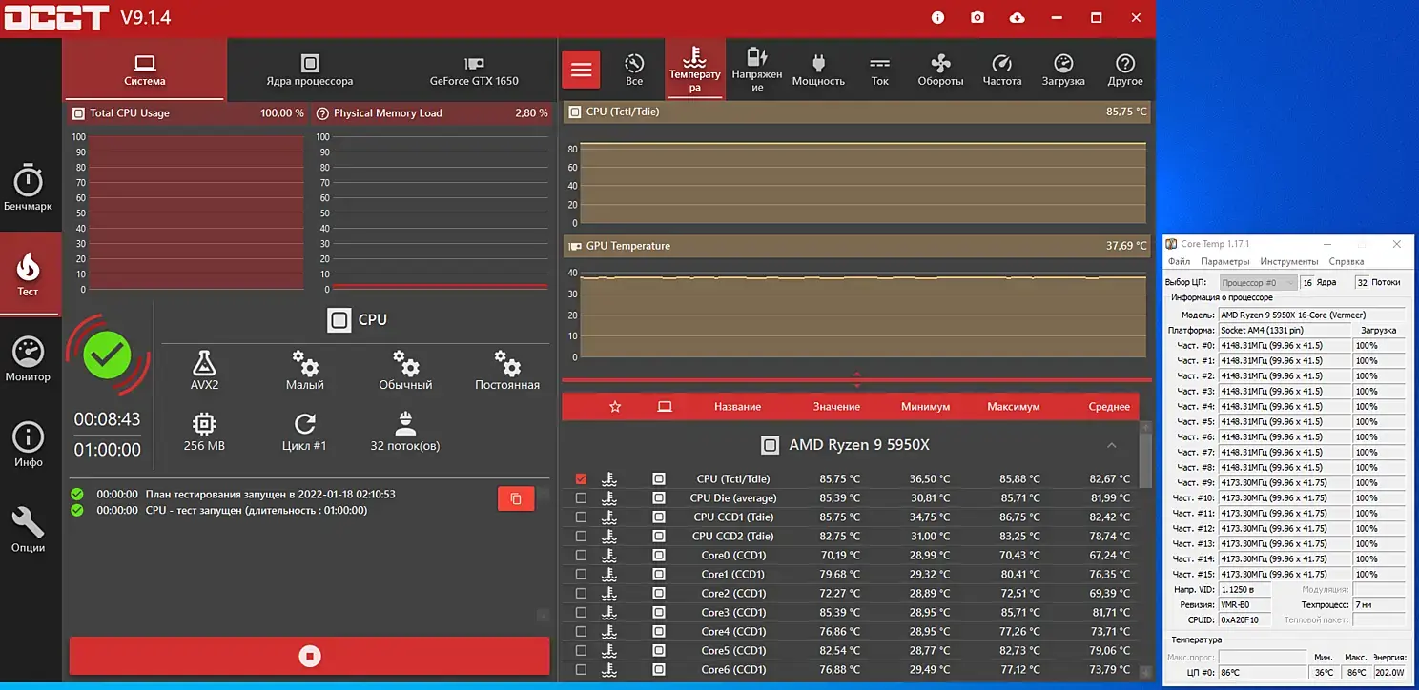Show fan speeds via Обороты icon
Image resolution: width=1419 pixels, height=690 pixels.
pyautogui.click(x=940, y=71)
